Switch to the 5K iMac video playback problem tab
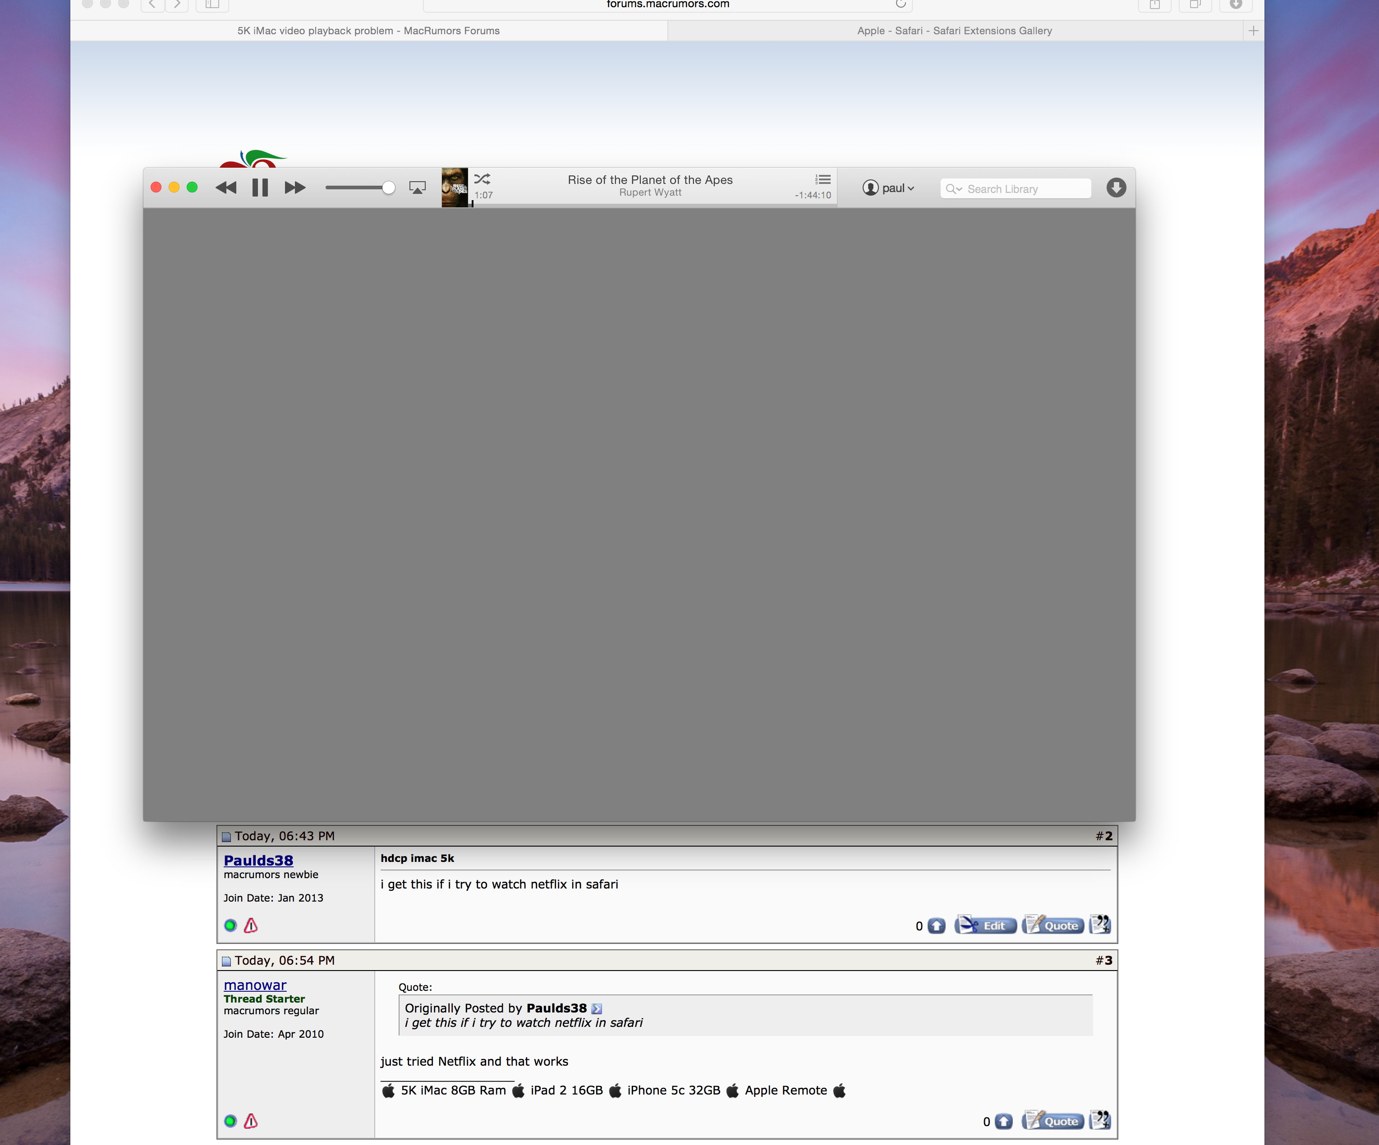 pos(368,31)
